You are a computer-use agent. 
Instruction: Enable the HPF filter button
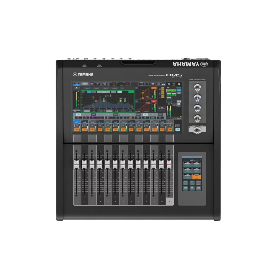point(101,111)
